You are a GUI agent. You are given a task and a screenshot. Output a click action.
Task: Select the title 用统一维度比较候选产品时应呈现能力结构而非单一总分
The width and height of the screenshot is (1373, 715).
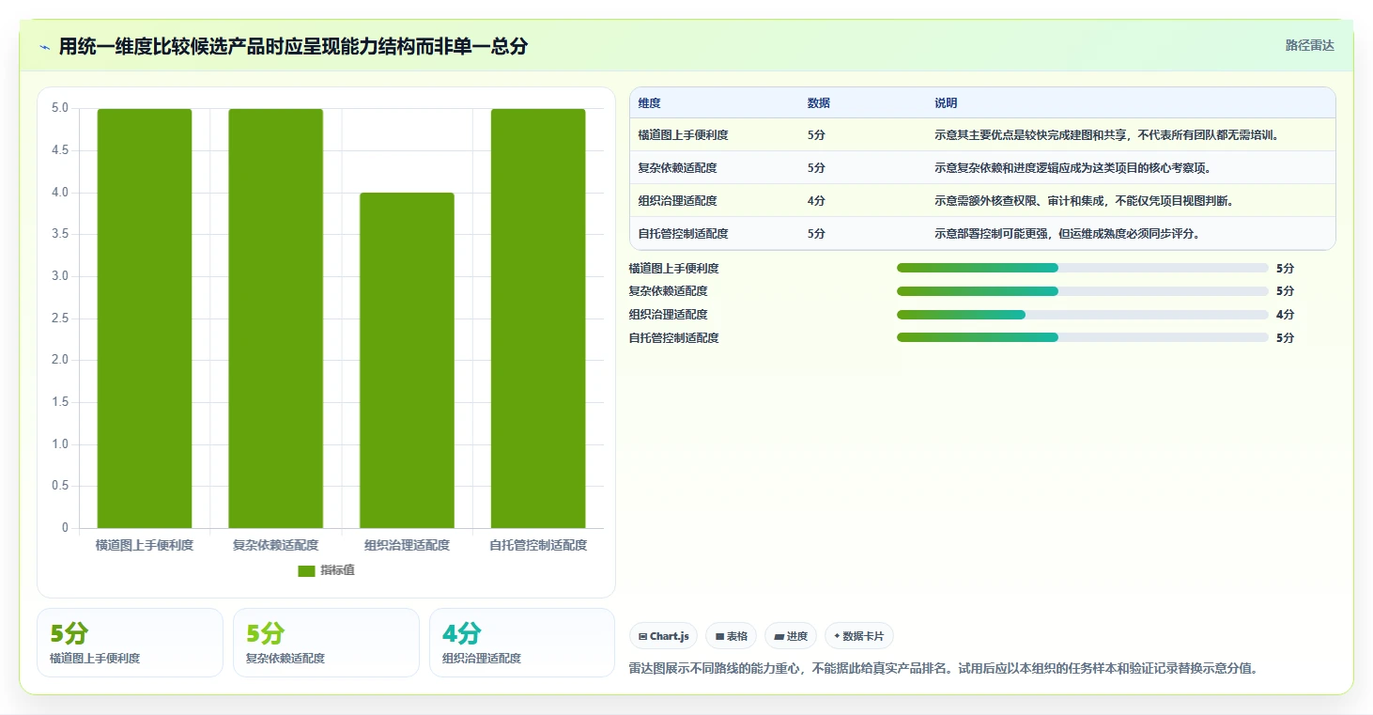click(x=293, y=46)
